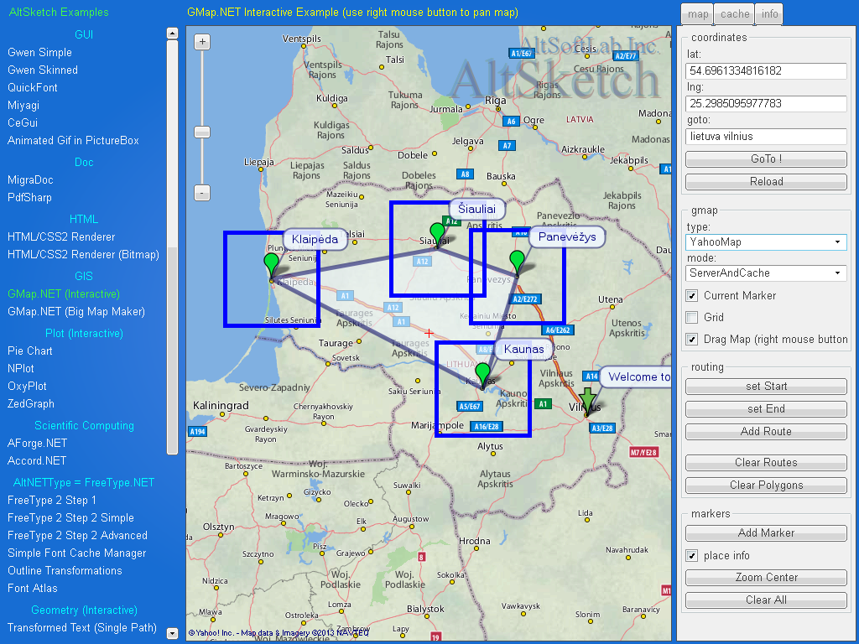Switch to the cache tab

(735, 14)
